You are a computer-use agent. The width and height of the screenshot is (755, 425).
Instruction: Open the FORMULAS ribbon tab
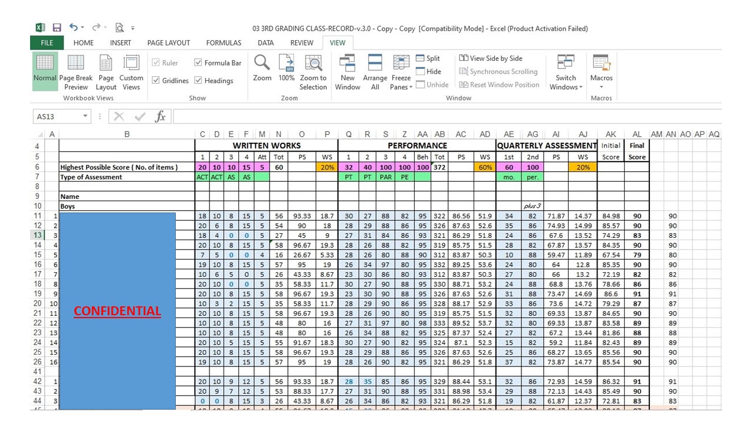224,42
